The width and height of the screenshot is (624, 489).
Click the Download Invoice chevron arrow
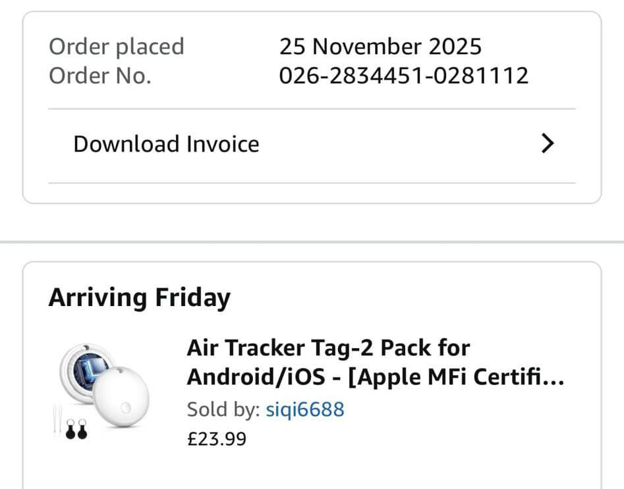coord(547,144)
